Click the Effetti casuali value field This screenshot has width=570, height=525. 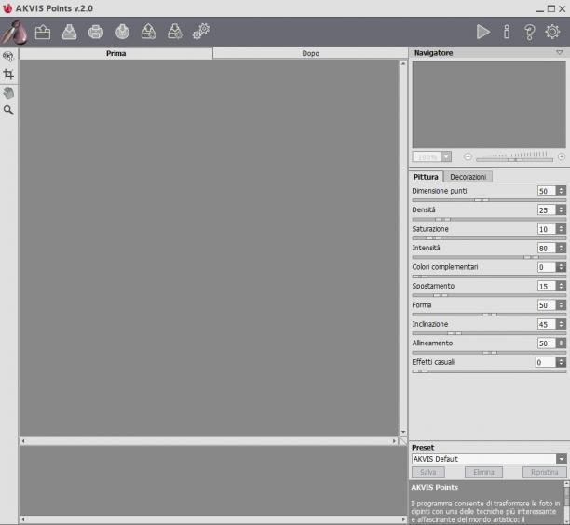(x=546, y=362)
